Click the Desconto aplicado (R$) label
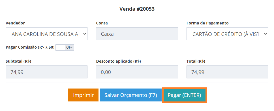Screen dimensions: 274x111 coord(119,61)
